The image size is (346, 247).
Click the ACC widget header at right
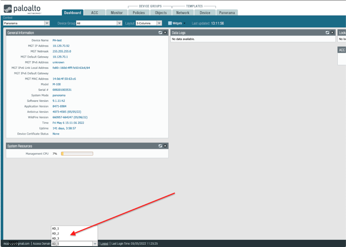(342, 50)
